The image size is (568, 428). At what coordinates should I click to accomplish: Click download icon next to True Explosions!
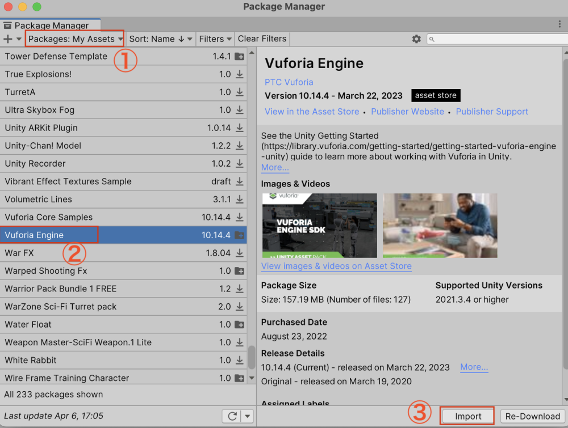click(x=240, y=74)
